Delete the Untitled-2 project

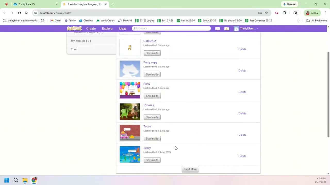242,49
